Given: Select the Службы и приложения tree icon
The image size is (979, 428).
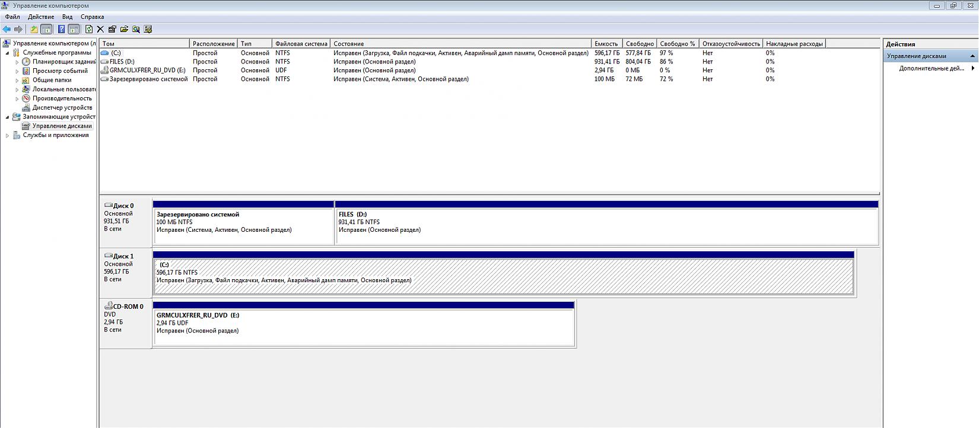Looking at the screenshot, I should [x=17, y=135].
